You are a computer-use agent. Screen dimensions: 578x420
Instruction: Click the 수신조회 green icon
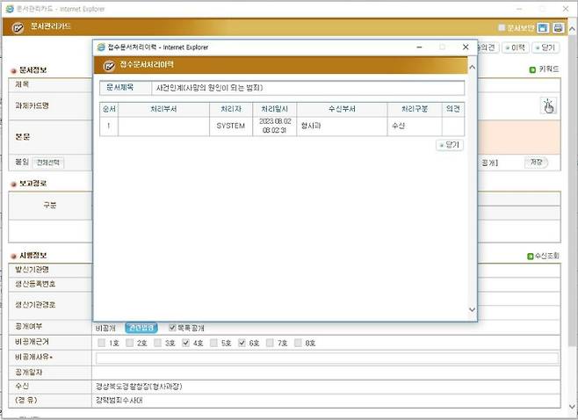pos(531,256)
